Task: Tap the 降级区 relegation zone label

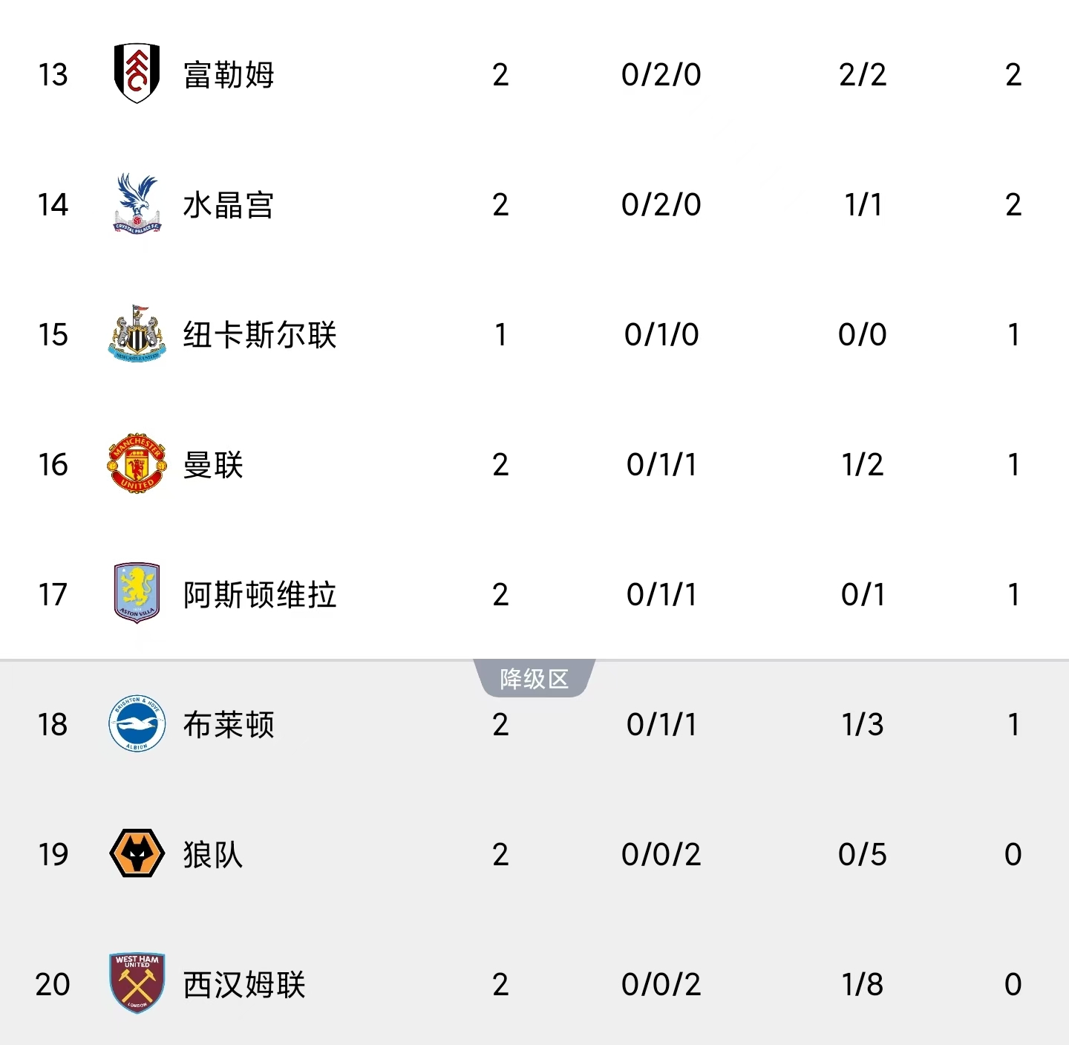Action: (x=534, y=678)
